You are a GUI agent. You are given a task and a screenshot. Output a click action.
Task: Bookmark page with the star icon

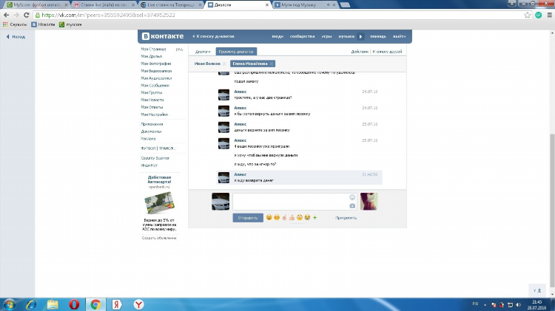click(x=528, y=15)
